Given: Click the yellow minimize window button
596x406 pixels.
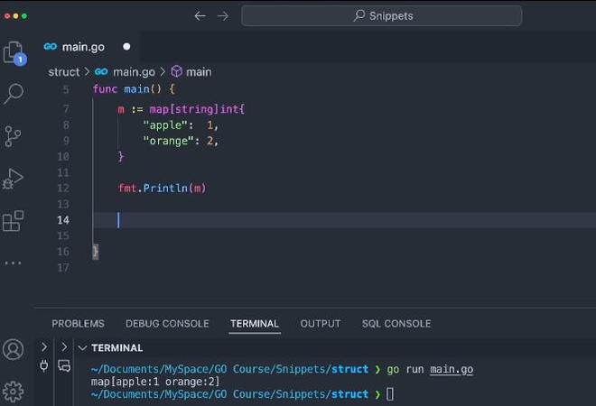Looking at the screenshot, I should point(15,16).
